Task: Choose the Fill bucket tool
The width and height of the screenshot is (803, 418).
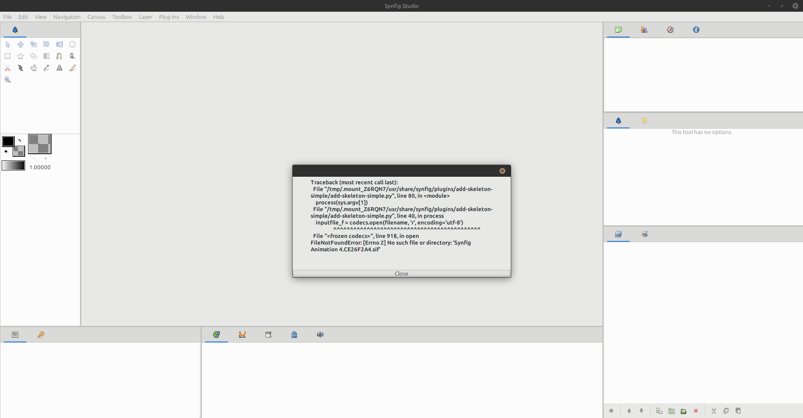Action: 33,68
